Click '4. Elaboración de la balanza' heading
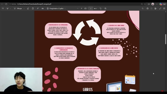The image size is (167, 94). click(64, 49)
